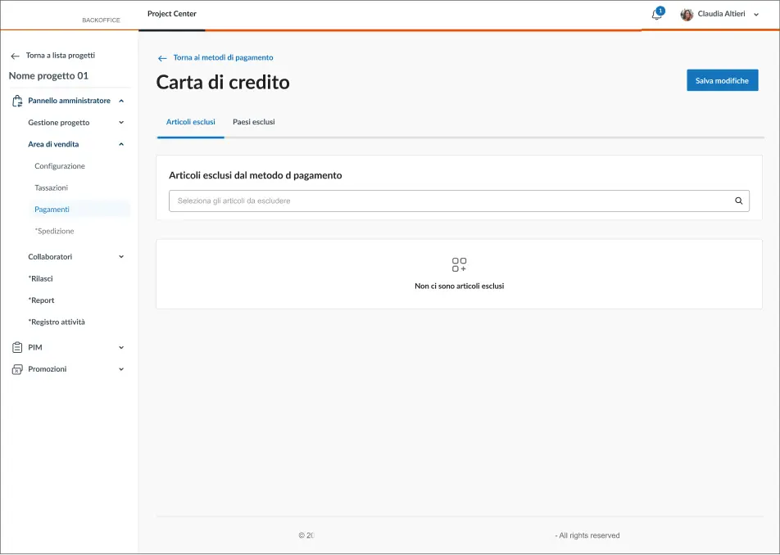Open the notifications bell icon

click(x=656, y=15)
